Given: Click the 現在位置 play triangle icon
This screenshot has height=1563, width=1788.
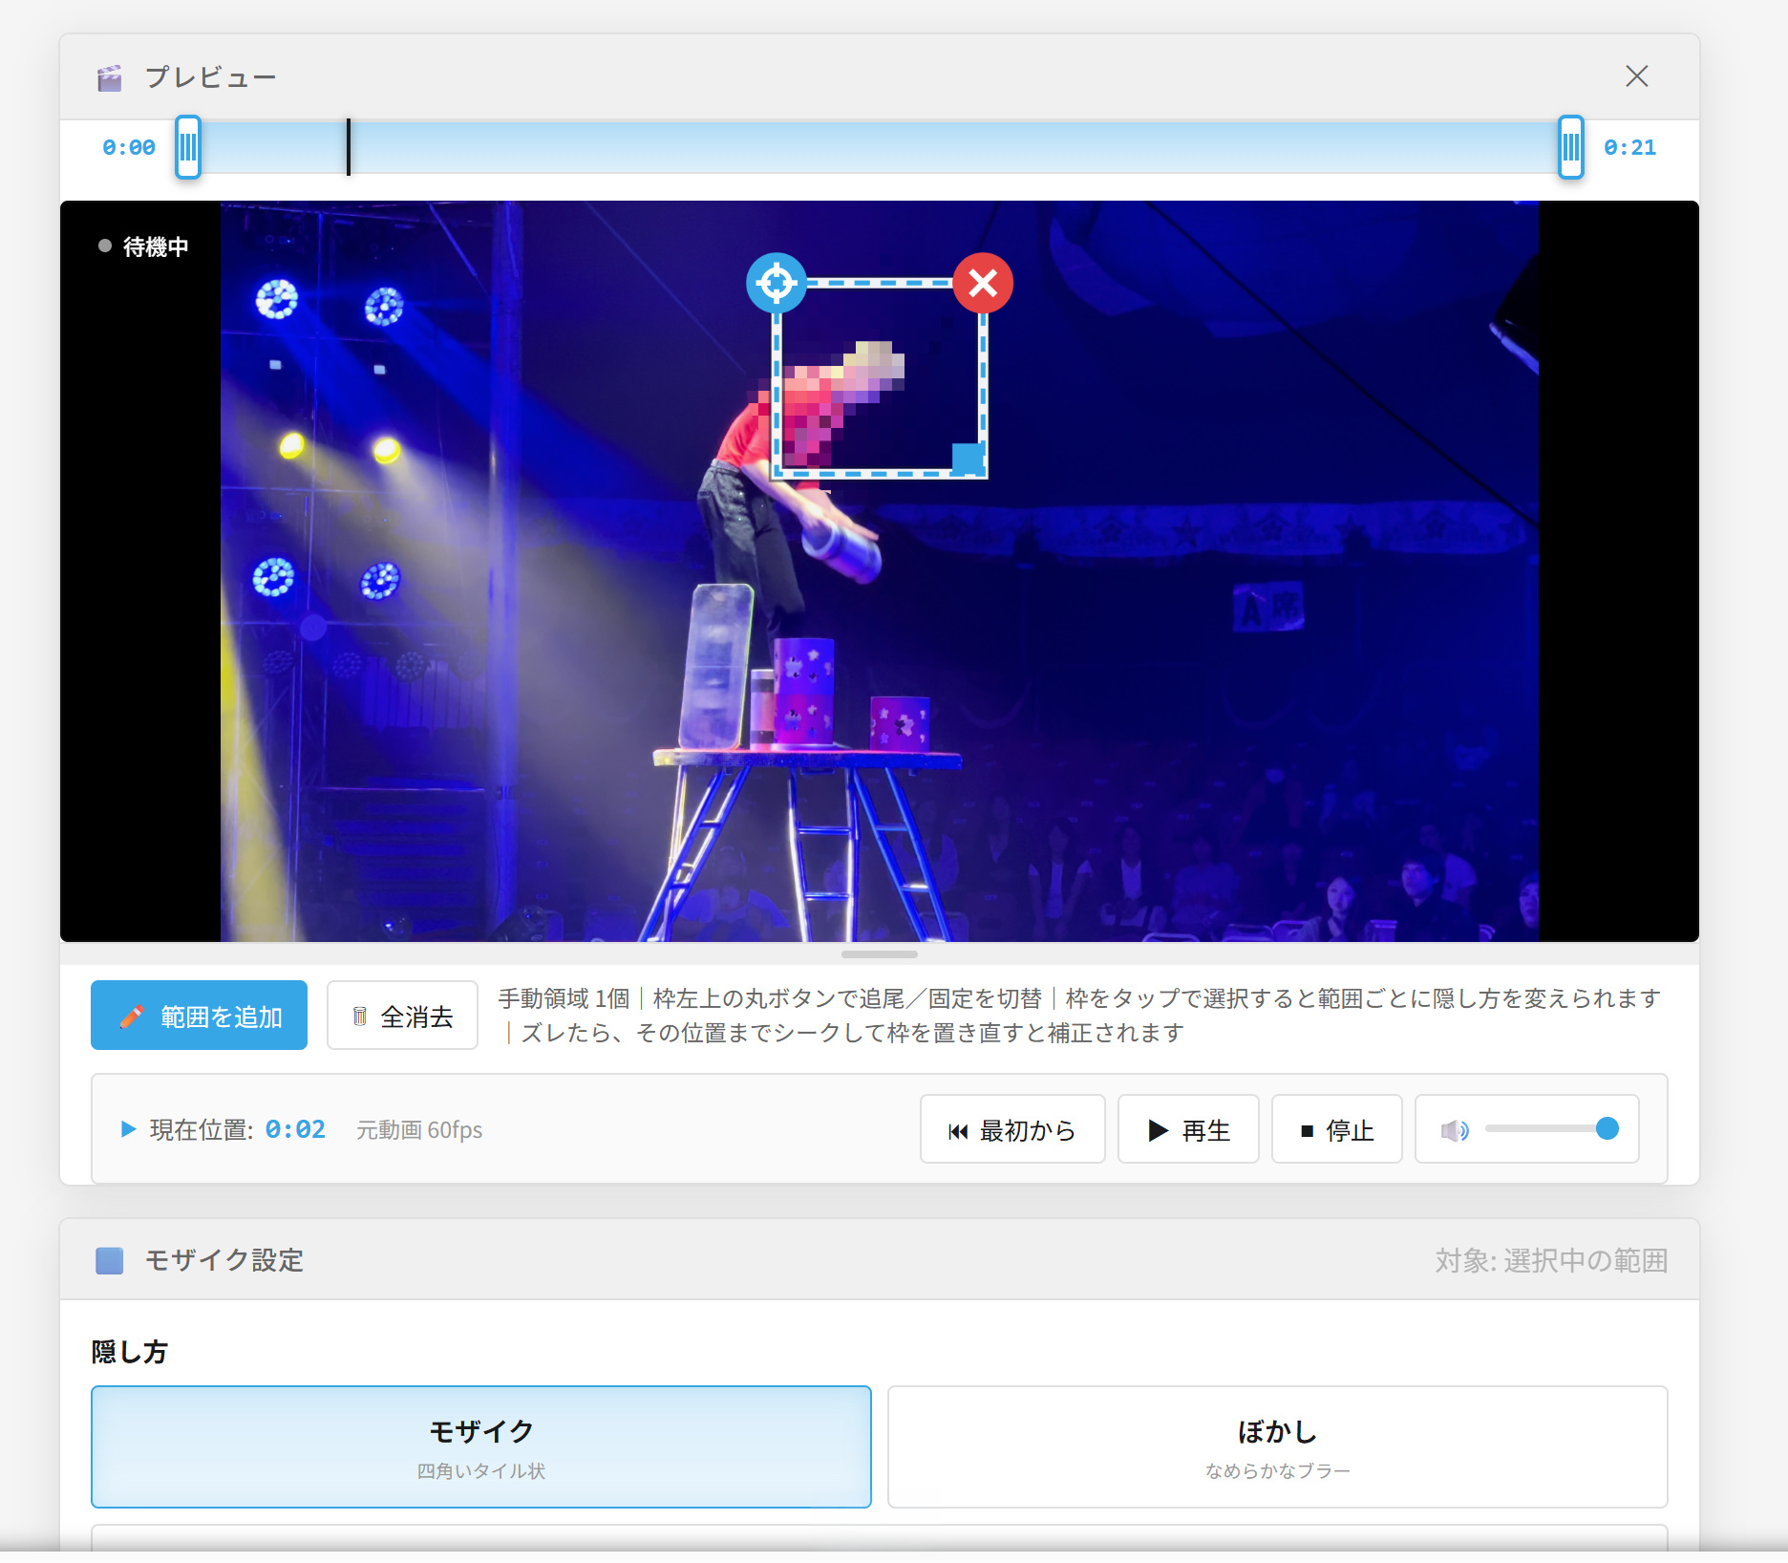Looking at the screenshot, I should [x=128, y=1129].
